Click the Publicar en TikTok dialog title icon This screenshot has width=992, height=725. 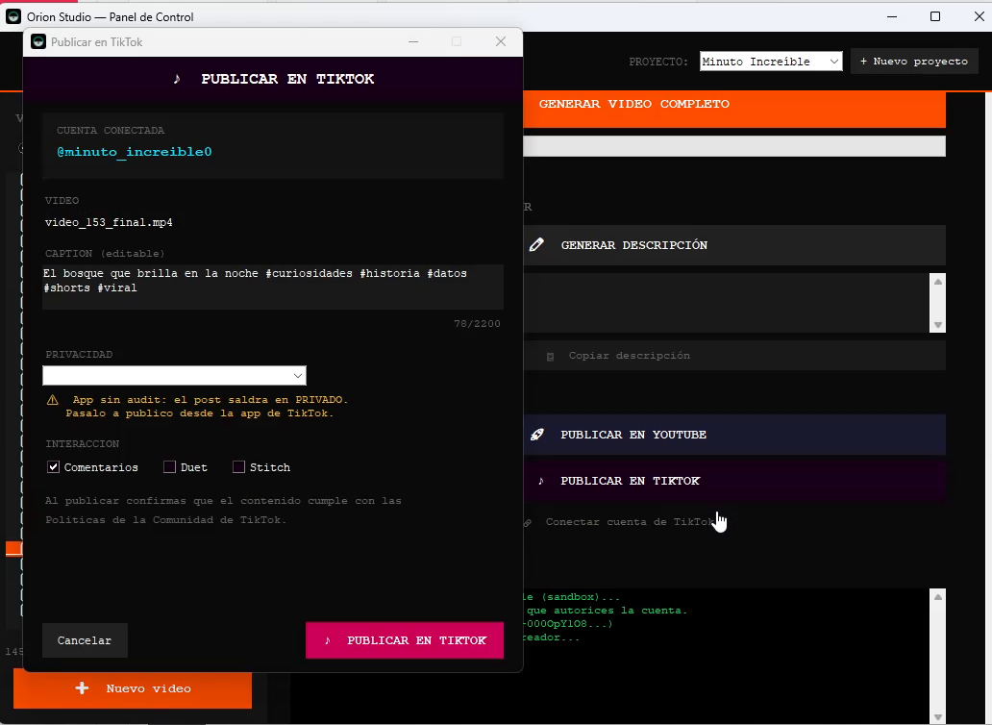tap(38, 41)
